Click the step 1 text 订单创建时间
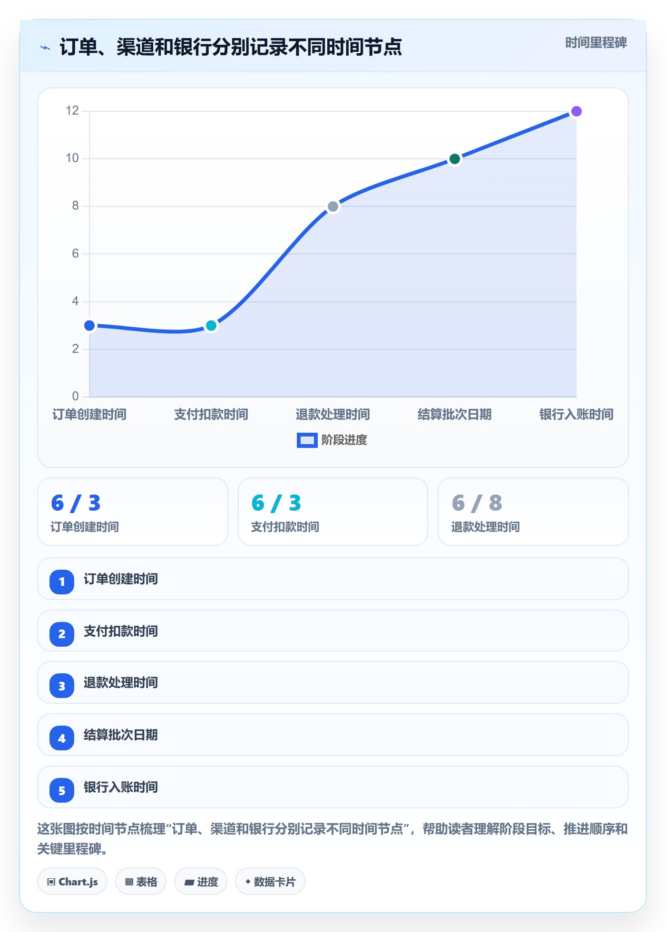 pyautogui.click(x=121, y=579)
